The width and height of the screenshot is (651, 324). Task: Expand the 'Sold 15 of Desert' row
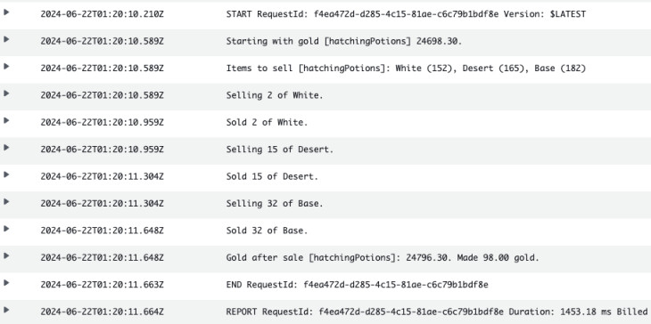pyautogui.click(x=6, y=174)
